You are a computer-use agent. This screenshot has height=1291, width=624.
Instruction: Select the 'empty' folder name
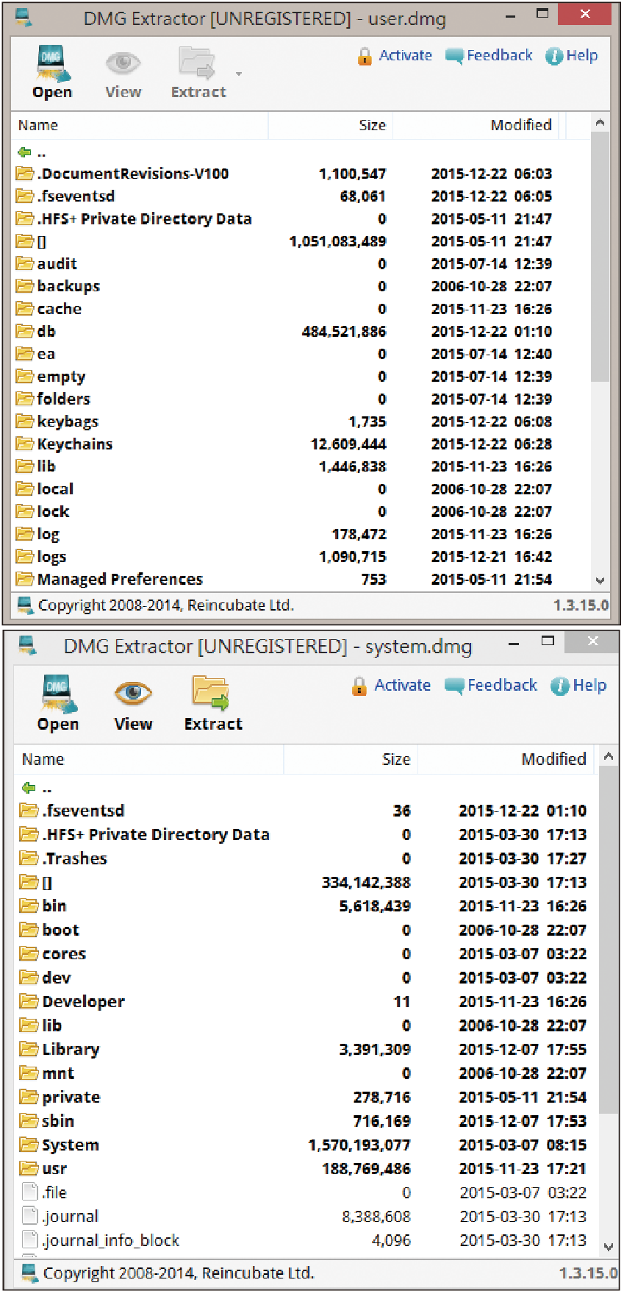point(61,377)
